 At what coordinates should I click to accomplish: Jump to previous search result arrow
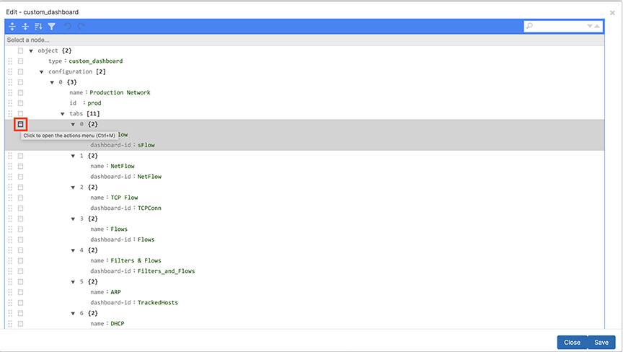597,26
